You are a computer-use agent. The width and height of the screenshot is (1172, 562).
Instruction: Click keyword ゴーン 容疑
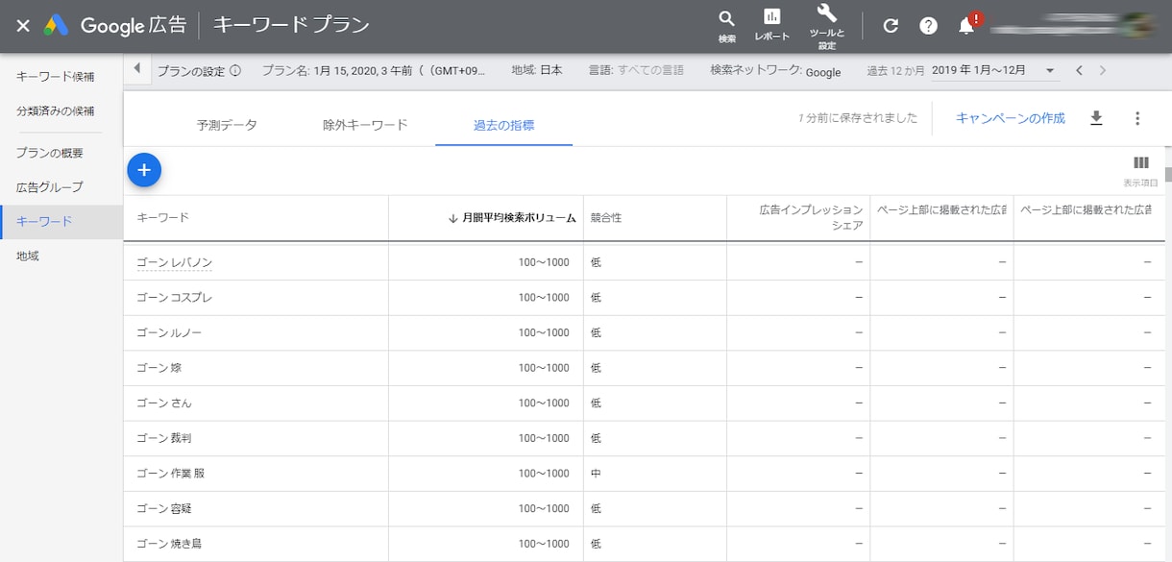(x=164, y=508)
